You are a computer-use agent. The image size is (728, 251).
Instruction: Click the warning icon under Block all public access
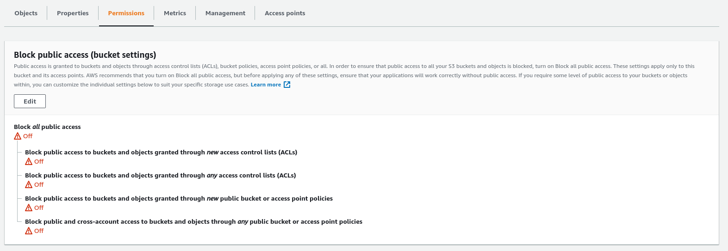pos(18,136)
